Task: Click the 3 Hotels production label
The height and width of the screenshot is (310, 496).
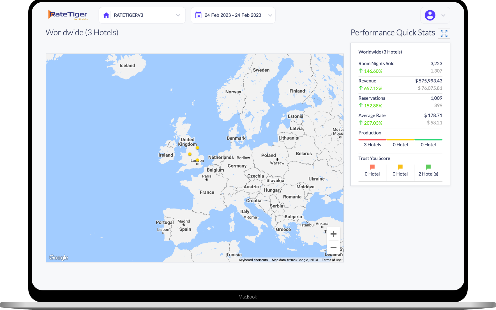Action: (x=372, y=145)
